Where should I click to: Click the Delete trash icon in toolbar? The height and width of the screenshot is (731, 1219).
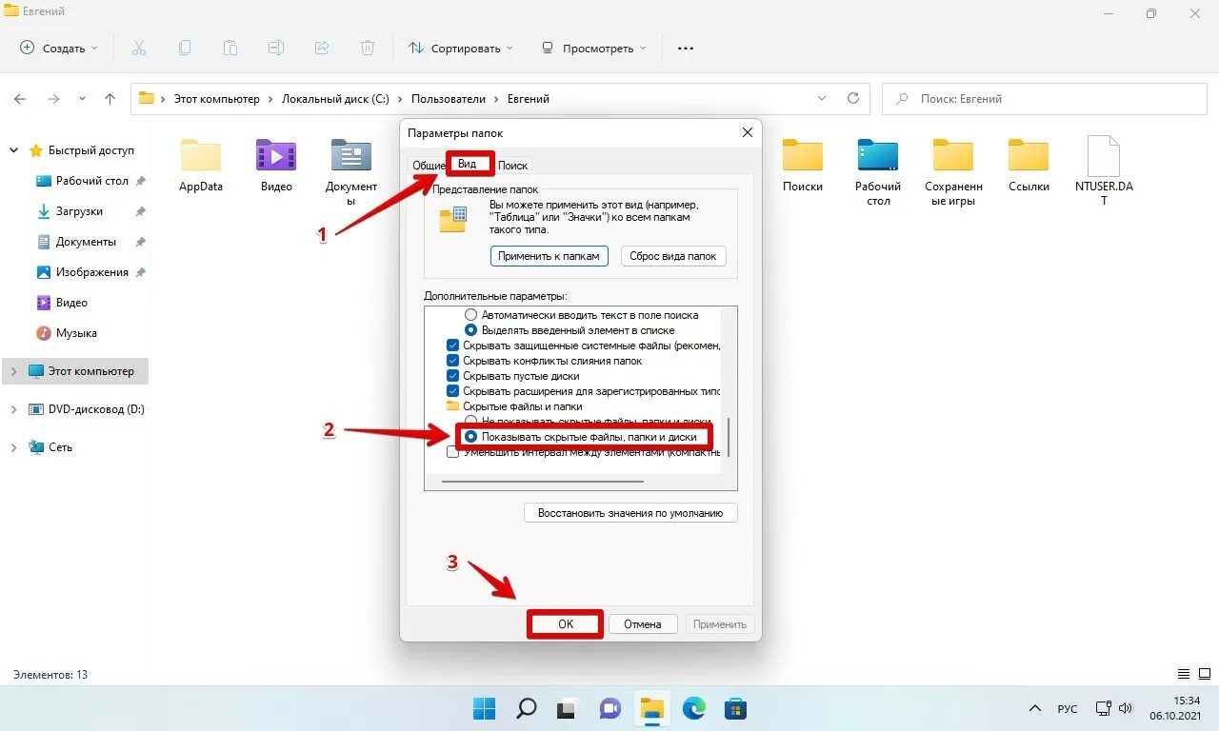[368, 48]
